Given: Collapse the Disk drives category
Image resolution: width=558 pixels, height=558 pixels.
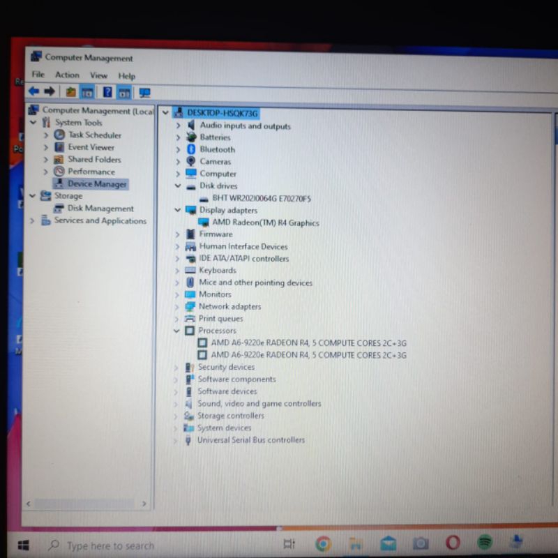Looking at the screenshot, I should click(x=178, y=186).
